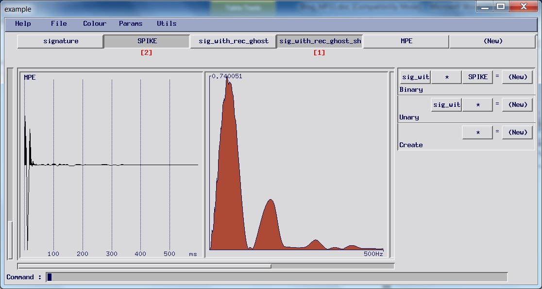
Task: Open the Utils menu
Action: pos(167,23)
